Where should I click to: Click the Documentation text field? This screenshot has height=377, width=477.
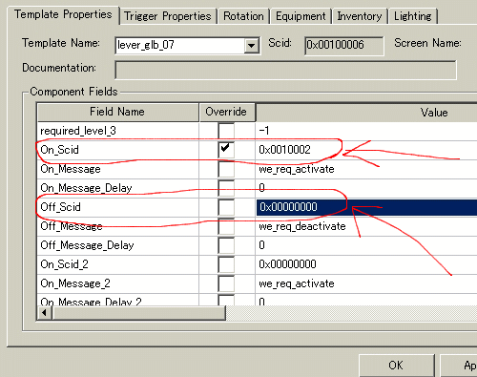tap(285, 70)
